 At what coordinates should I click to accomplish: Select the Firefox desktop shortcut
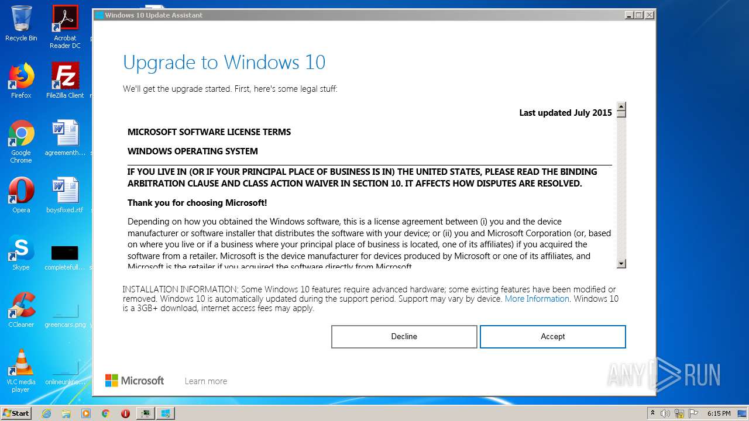(x=21, y=81)
